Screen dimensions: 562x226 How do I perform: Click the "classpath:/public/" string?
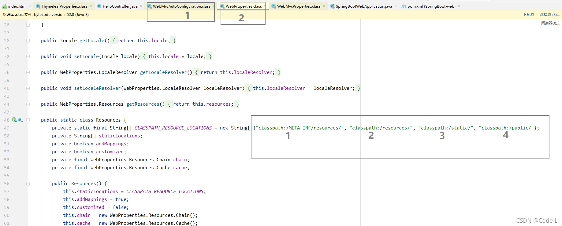(507, 128)
